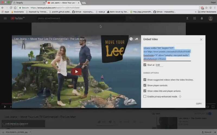Enter fullscreen with the player fullscreen icon
The height and width of the screenshot is (135, 217).
(213, 106)
